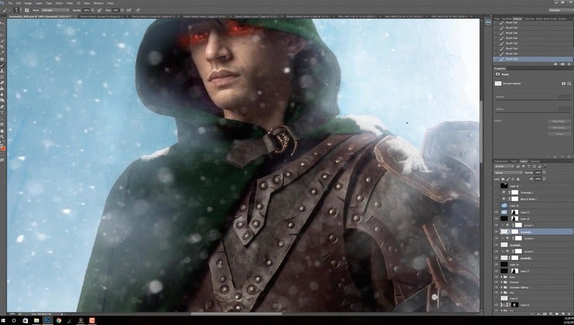Viewport: 574px width, 325px height.
Task: Filter layers for type layers
Action: 529,166
